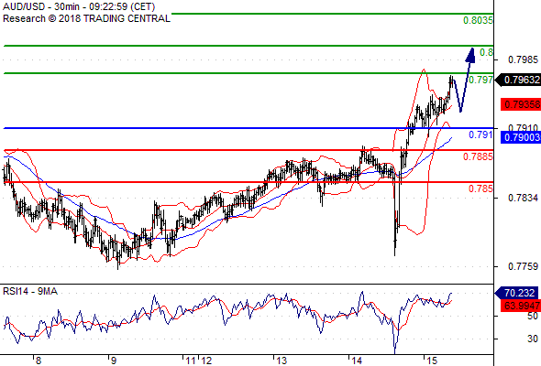The width and height of the screenshot is (541, 366).
Task: Click the blue forecast arrow head
Action: [x=470, y=55]
